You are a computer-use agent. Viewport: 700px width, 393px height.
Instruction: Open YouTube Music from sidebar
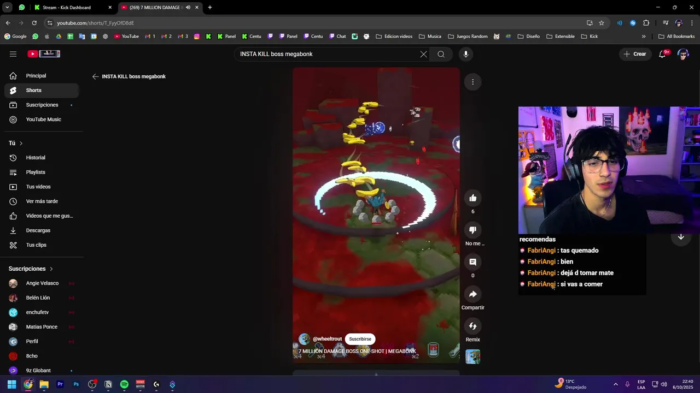(42, 120)
